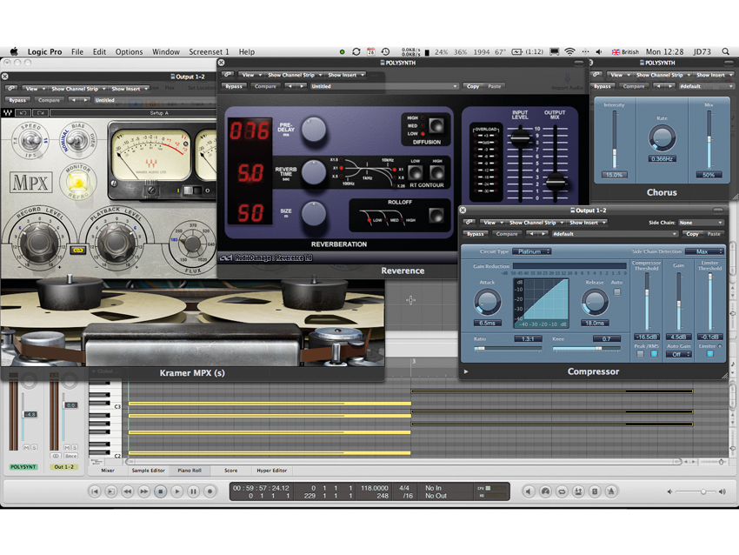
Task: Open Side Chain None dropdown in Compressor
Action: [x=701, y=222]
